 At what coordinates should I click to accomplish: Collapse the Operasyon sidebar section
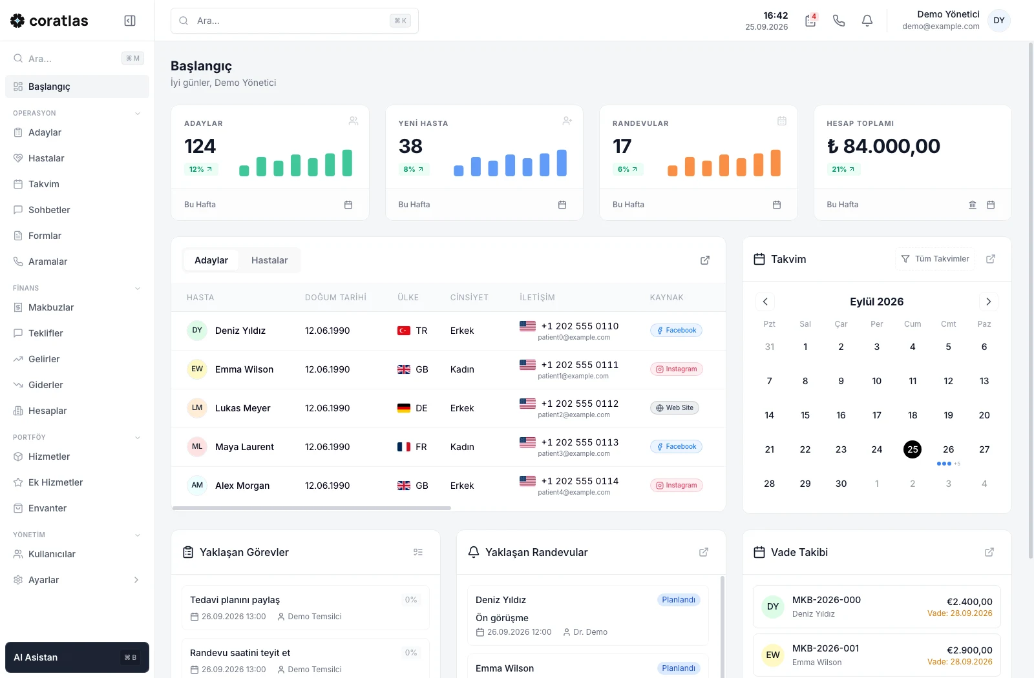[138, 114]
